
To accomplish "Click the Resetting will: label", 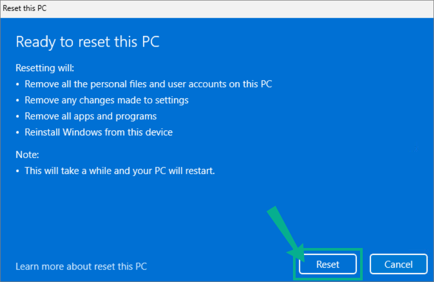I will (45, 68).
